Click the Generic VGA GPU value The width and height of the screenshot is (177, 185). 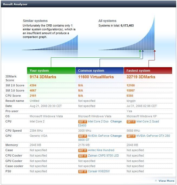pyautogui.click(x=38, y=136)
